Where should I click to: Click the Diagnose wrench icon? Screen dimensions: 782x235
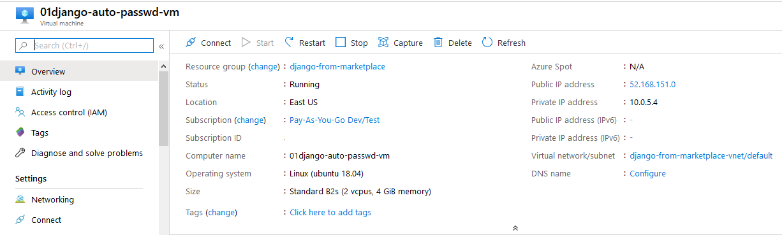click(20, 153)
